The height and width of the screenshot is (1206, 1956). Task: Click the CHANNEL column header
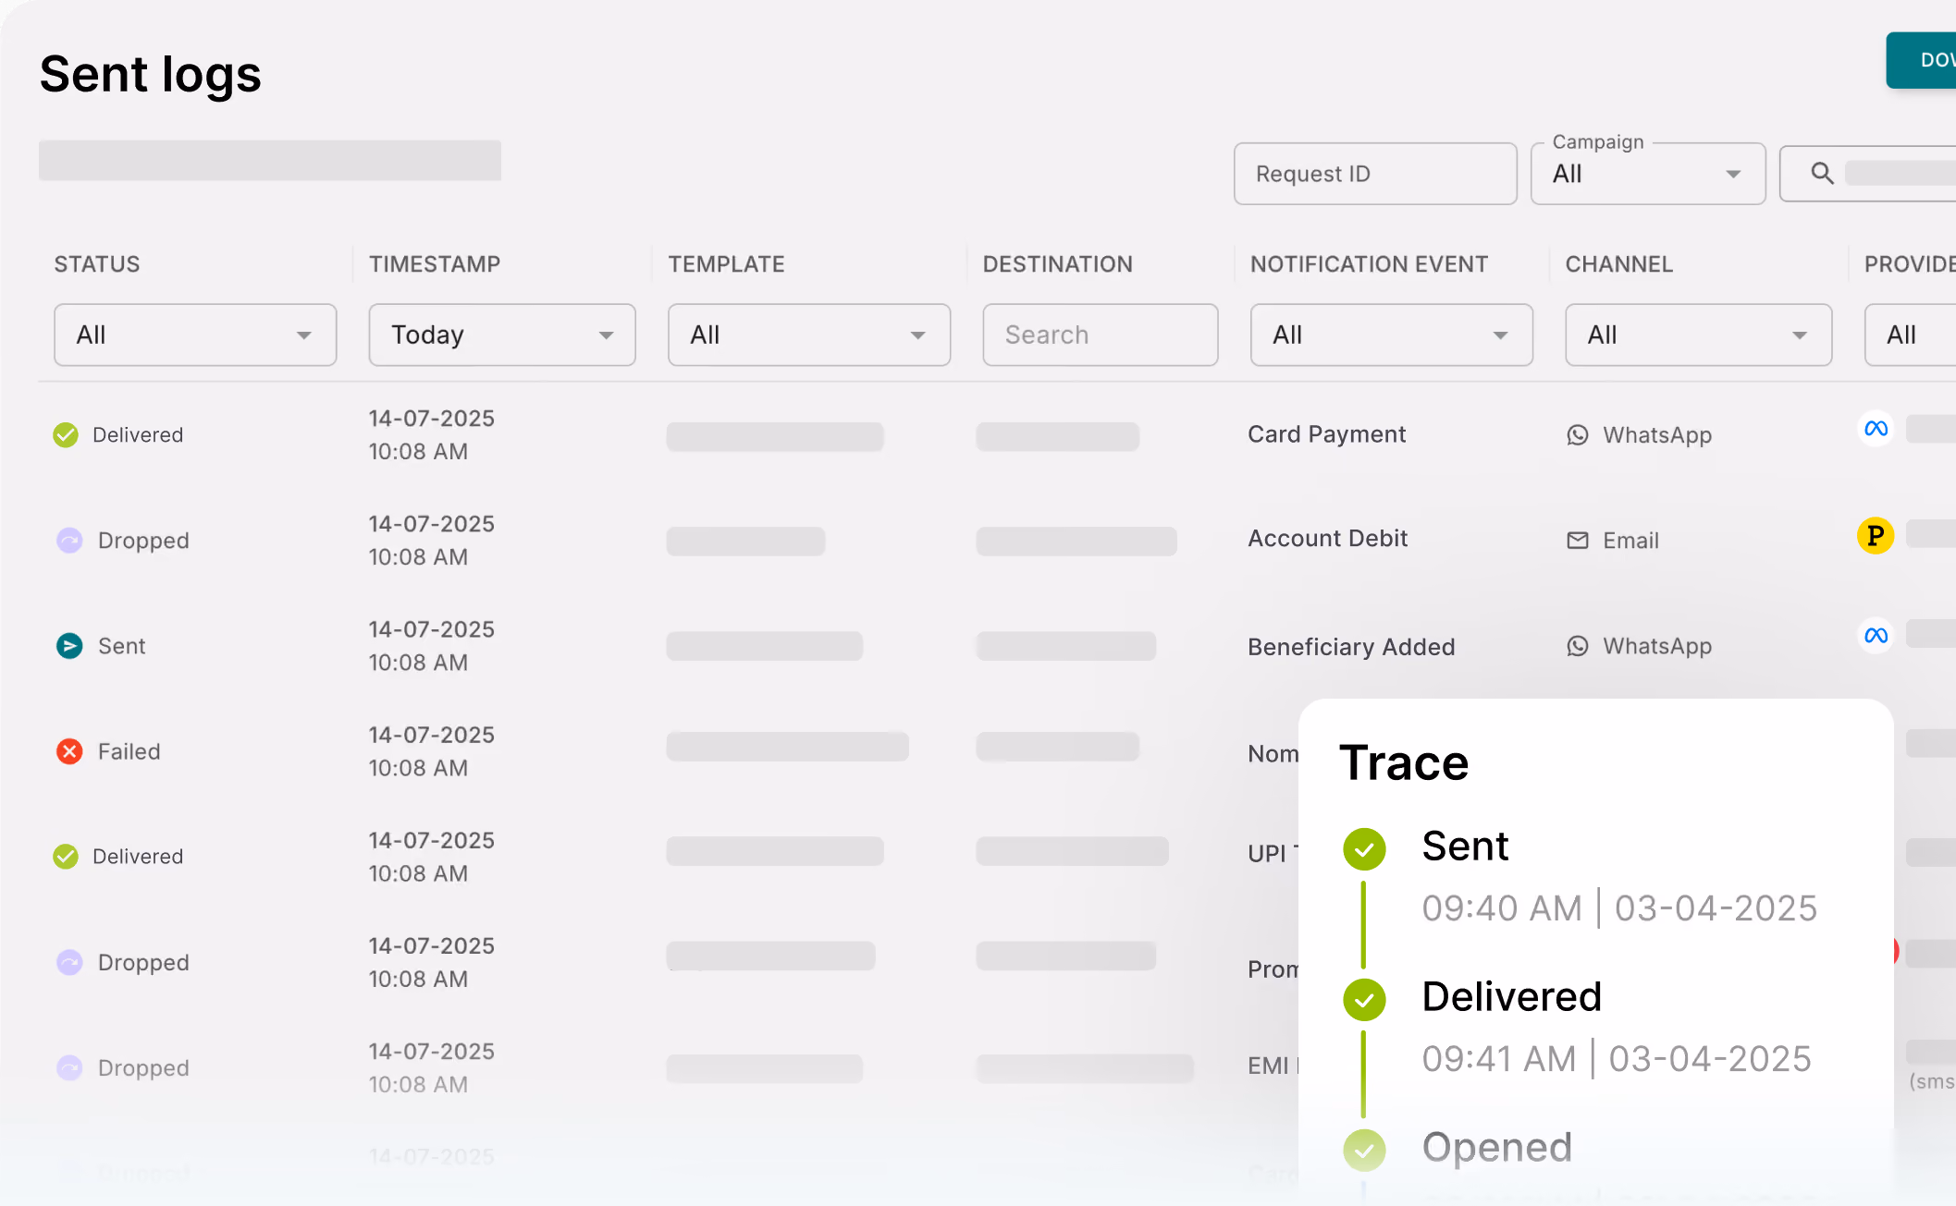[1618, 264]
